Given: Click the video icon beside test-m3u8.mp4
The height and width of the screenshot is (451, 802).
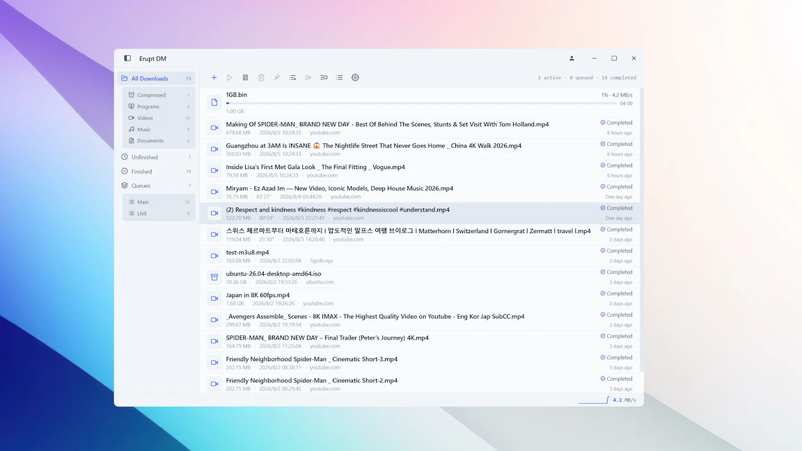Looking at the screenshot, I should (214, 255).
